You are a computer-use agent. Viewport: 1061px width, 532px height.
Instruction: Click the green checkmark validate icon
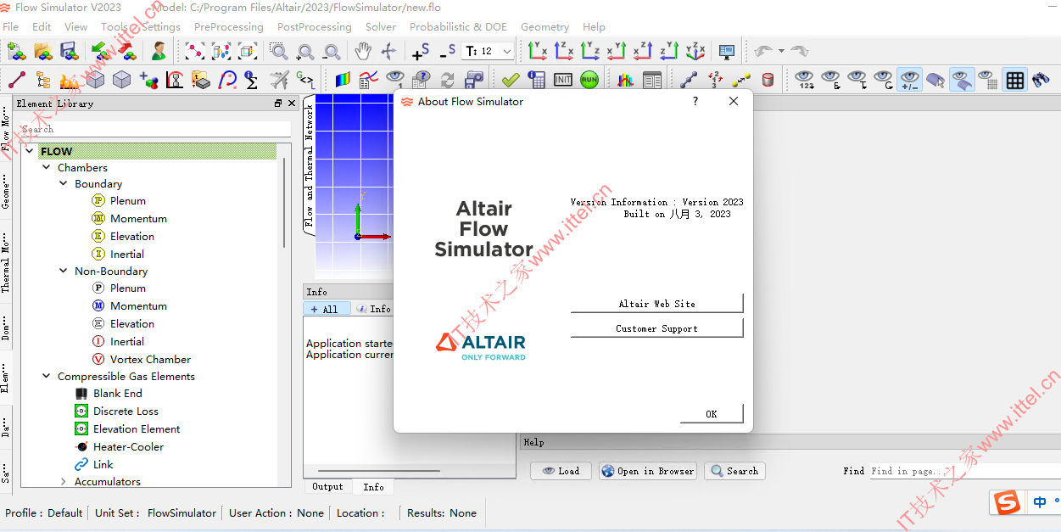click(510, 80)
